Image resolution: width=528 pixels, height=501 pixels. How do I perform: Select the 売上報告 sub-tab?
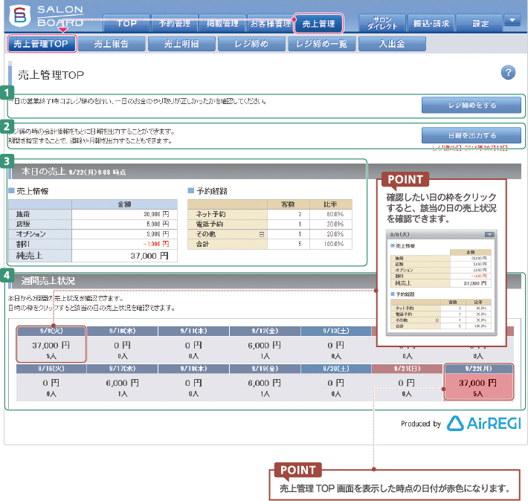point(111,44)
